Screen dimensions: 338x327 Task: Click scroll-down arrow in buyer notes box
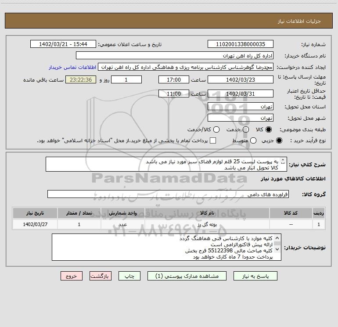pos(277,250)
